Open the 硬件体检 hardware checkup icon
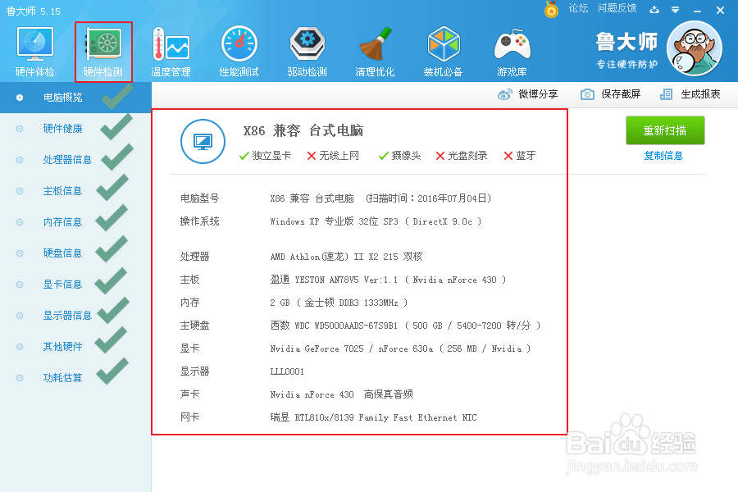The image size is (738, 492). (x=34, y=52)
